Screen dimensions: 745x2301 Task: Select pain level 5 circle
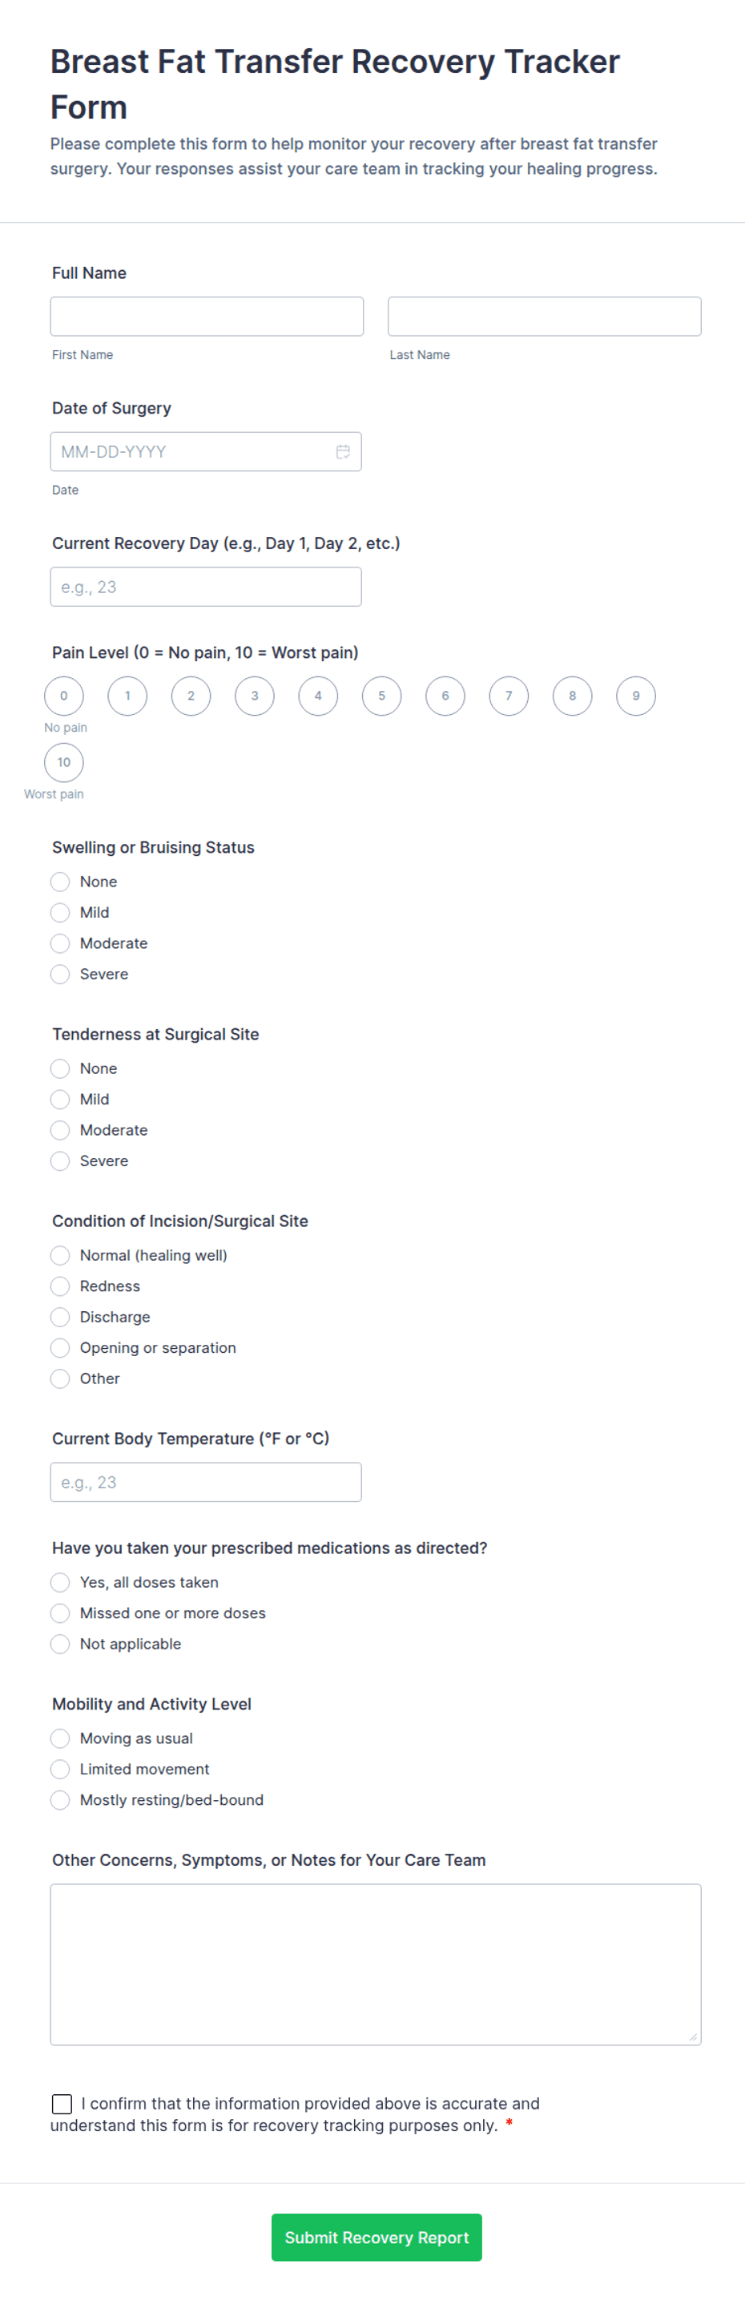(381, 696)
